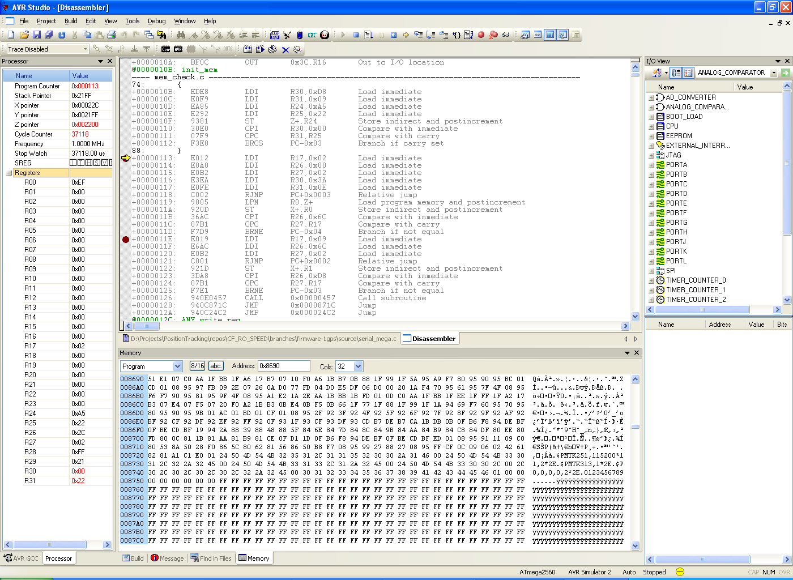Expand the EEPROM node
The image size is (793, 580).
pos(651,137)
